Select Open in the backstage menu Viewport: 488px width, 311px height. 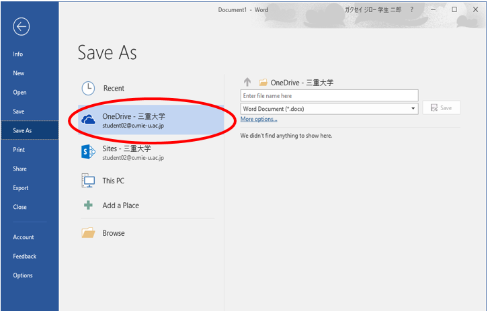click(x=19, y=93)
